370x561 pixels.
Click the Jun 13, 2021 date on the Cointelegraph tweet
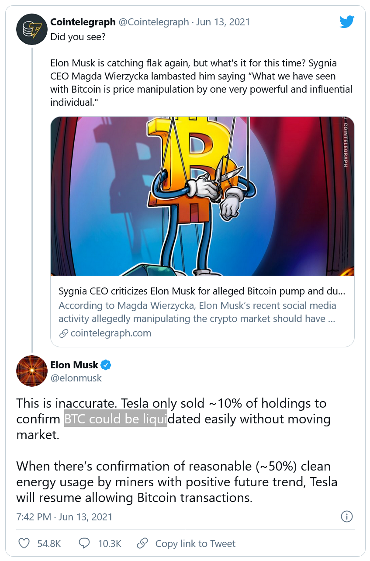(223, 22)
